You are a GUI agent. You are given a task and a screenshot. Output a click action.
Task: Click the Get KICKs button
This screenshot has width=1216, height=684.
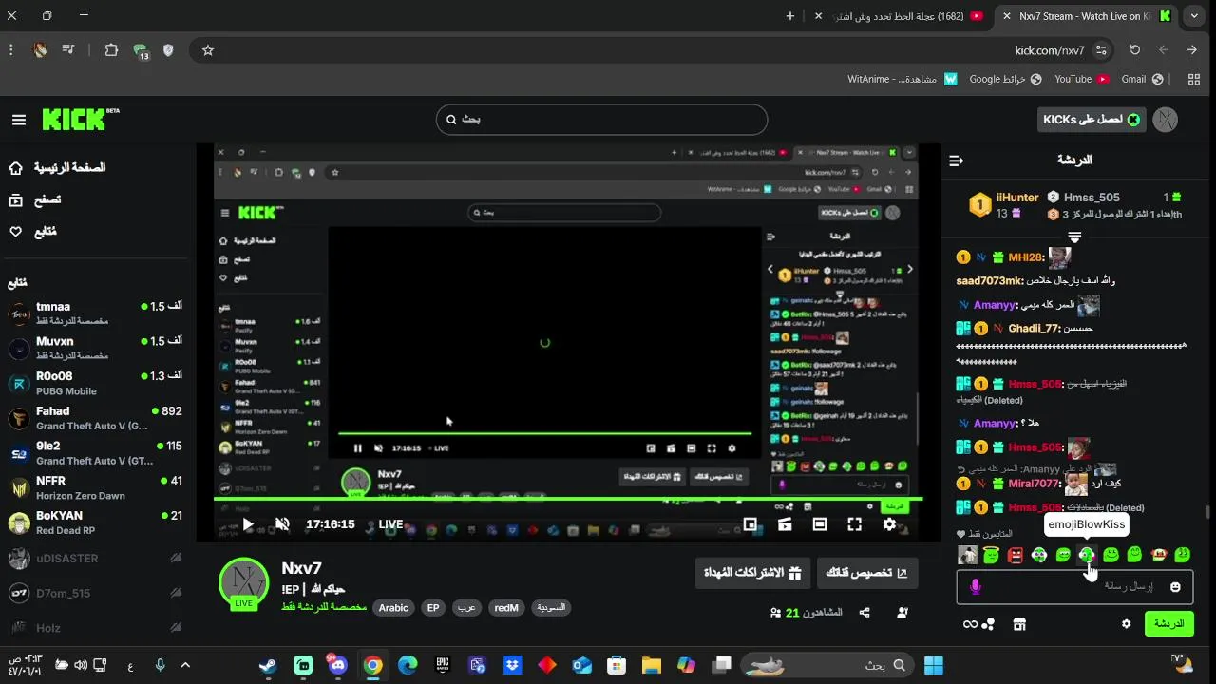point(1092,120)
